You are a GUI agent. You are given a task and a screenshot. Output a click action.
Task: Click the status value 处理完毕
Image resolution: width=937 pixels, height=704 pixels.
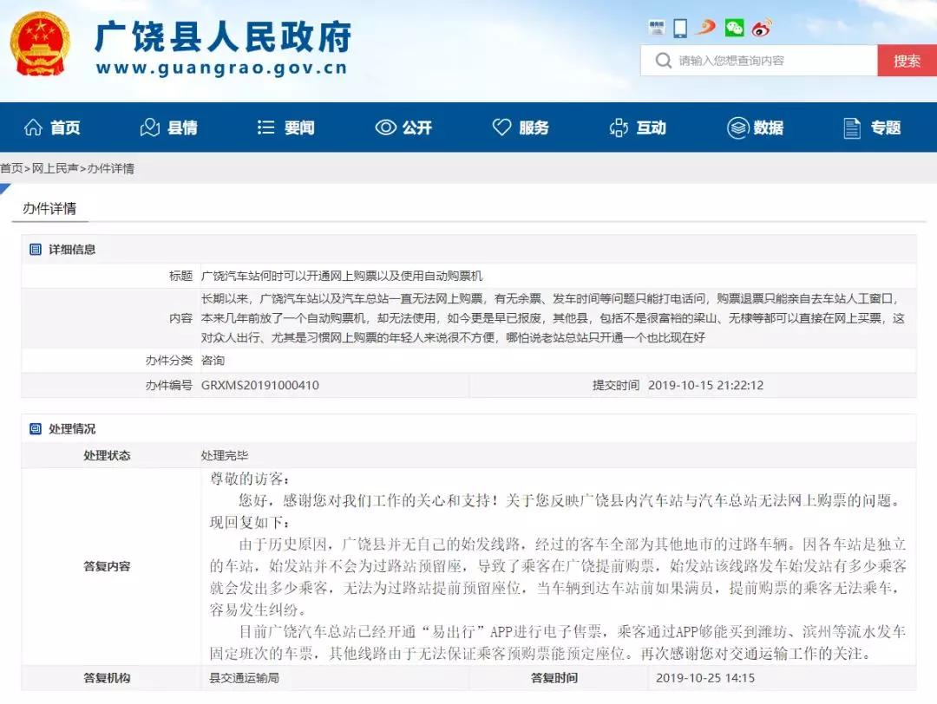[225, 455]
